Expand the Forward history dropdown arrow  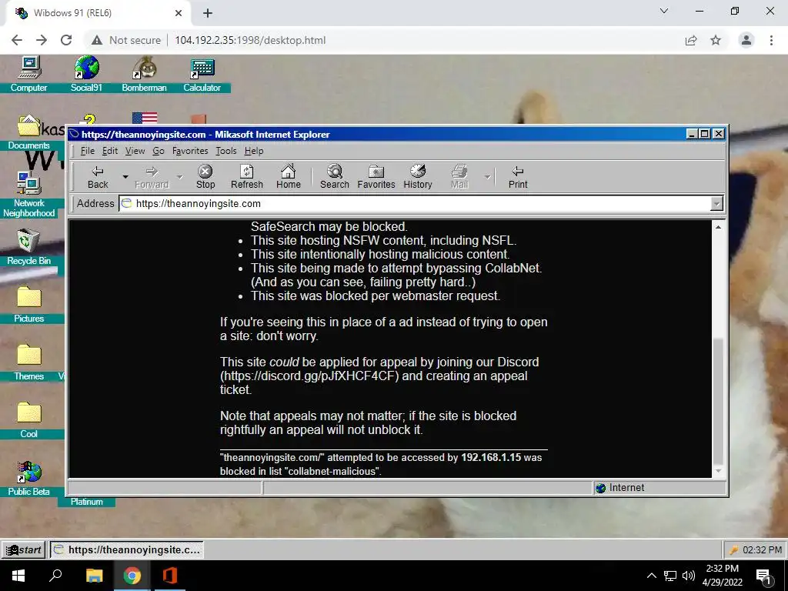click(x=179, y=177)
